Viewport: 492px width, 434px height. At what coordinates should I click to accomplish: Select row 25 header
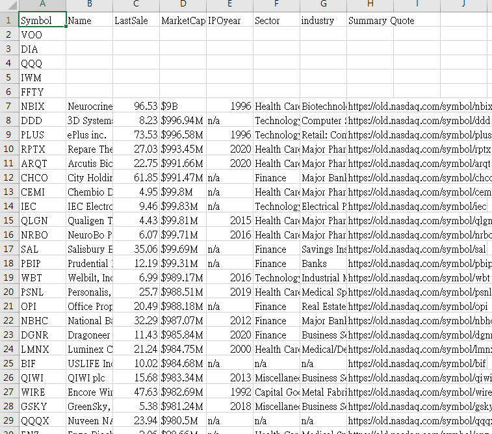(x=9, y=363)
